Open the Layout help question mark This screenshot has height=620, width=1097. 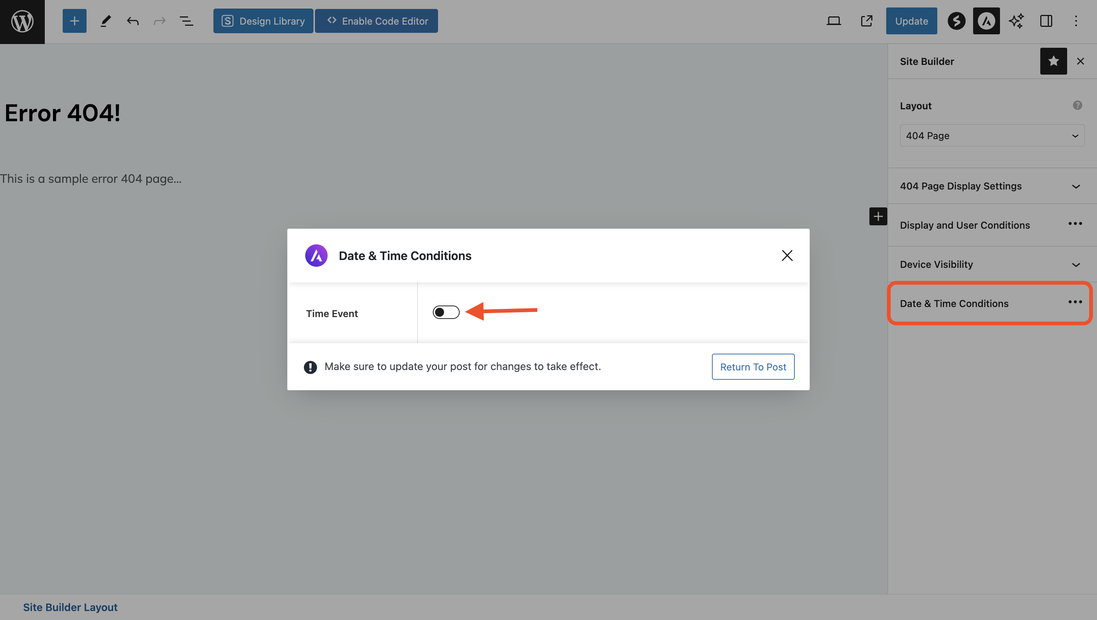pyautogui.click(x=1078, y=105)
